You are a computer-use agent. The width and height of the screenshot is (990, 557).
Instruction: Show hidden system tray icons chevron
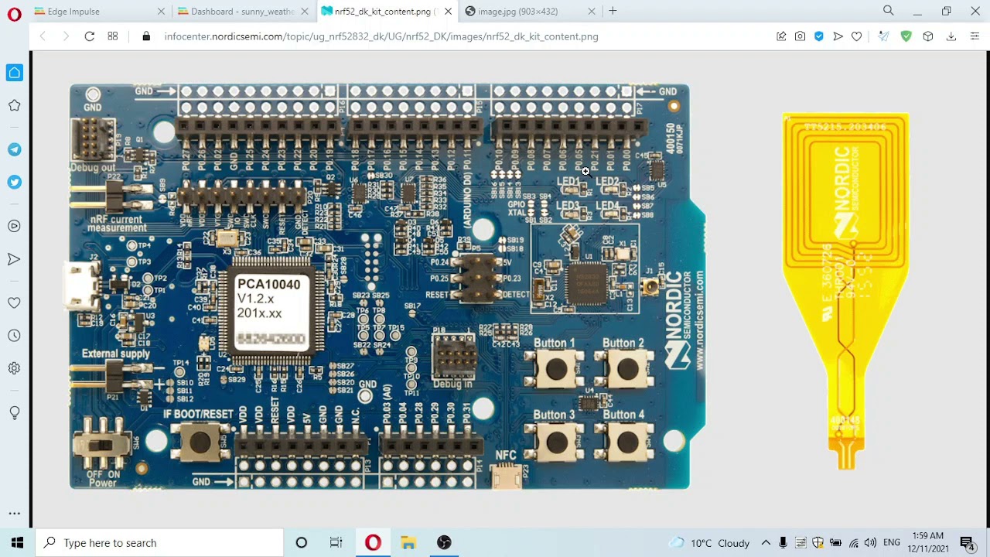[766, 543]
